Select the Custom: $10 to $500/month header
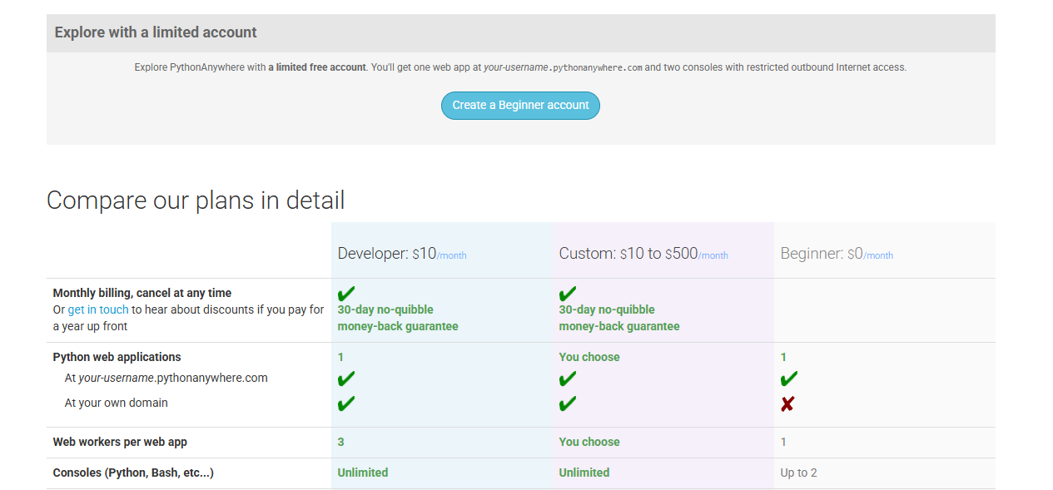 643,254
